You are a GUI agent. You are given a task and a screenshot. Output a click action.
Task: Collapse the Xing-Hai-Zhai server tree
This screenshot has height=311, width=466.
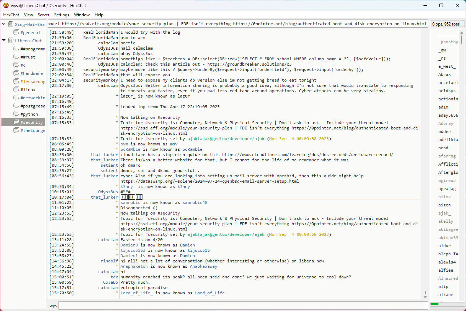(x=4, y=24)
